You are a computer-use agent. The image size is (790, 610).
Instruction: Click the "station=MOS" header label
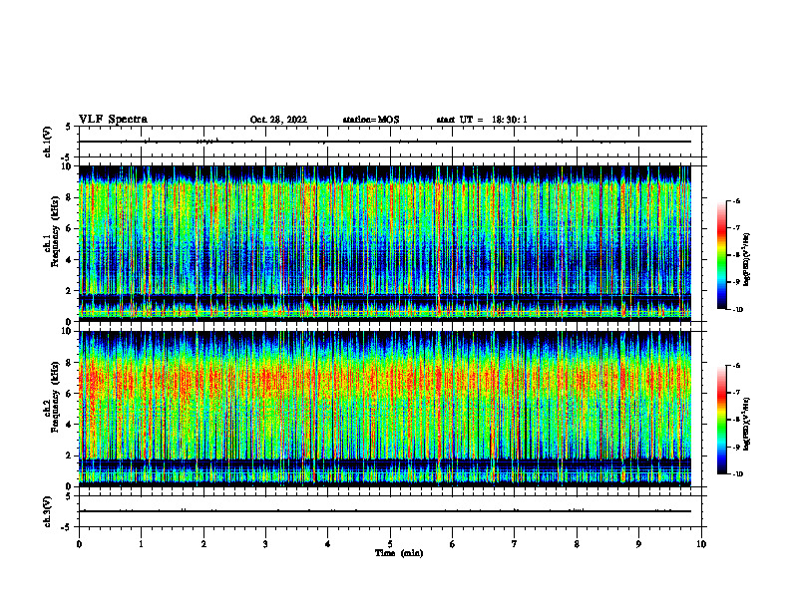point(371,120)
